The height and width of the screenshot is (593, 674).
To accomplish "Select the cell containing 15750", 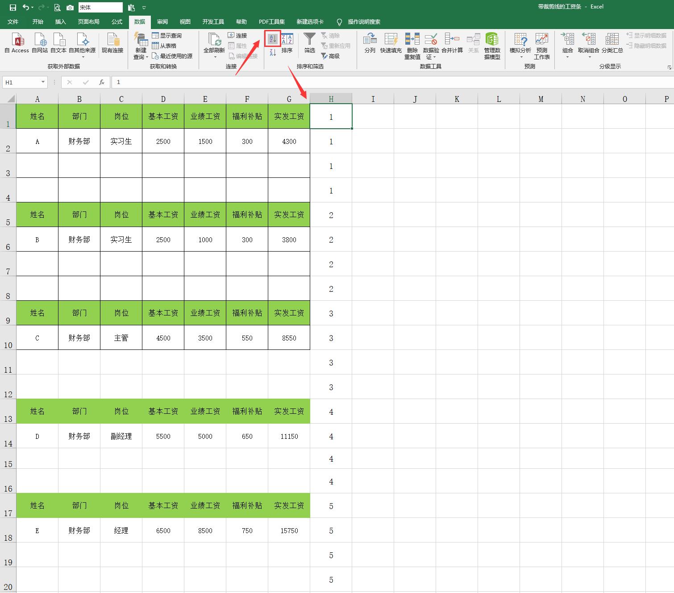I will [x=289, y=530].
